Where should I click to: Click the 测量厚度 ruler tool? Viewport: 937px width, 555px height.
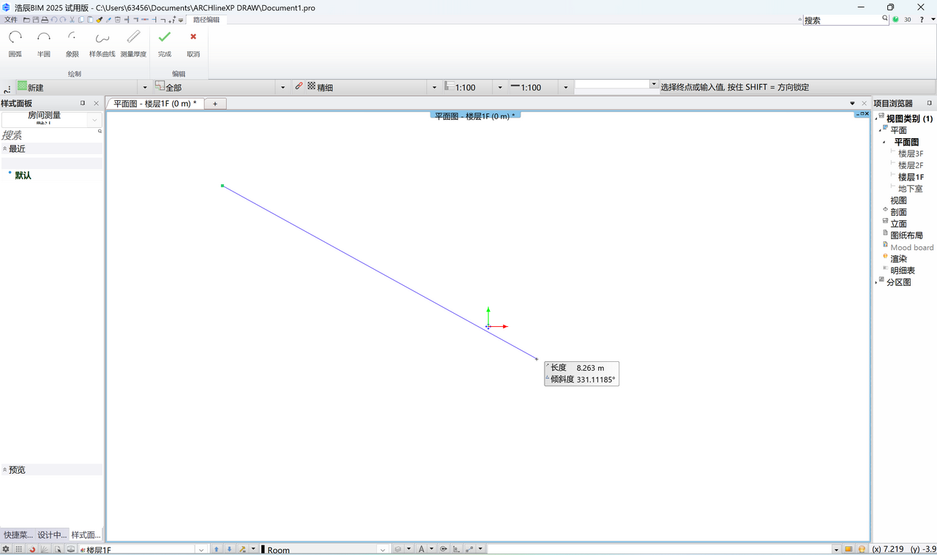[x=133, y=43]
